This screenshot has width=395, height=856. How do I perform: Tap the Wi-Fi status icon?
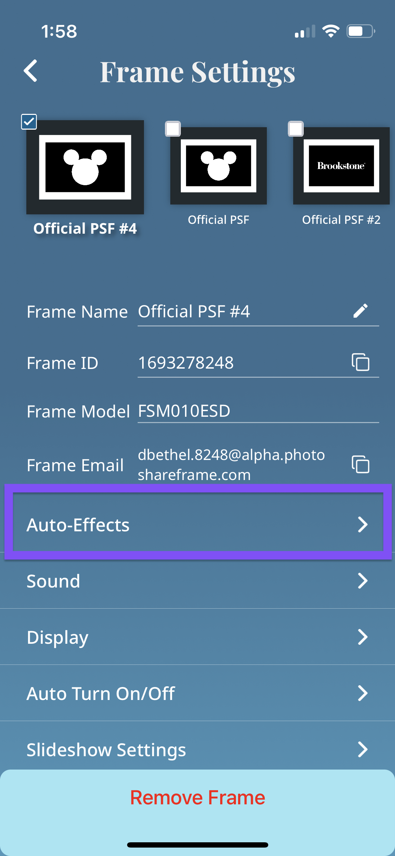(x=331, y=31)
